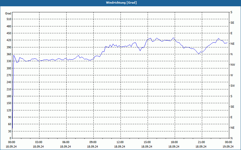Select the 'S' compass label at the 180 gridline
The image size is (241, 150).
[x=231, y=96]
